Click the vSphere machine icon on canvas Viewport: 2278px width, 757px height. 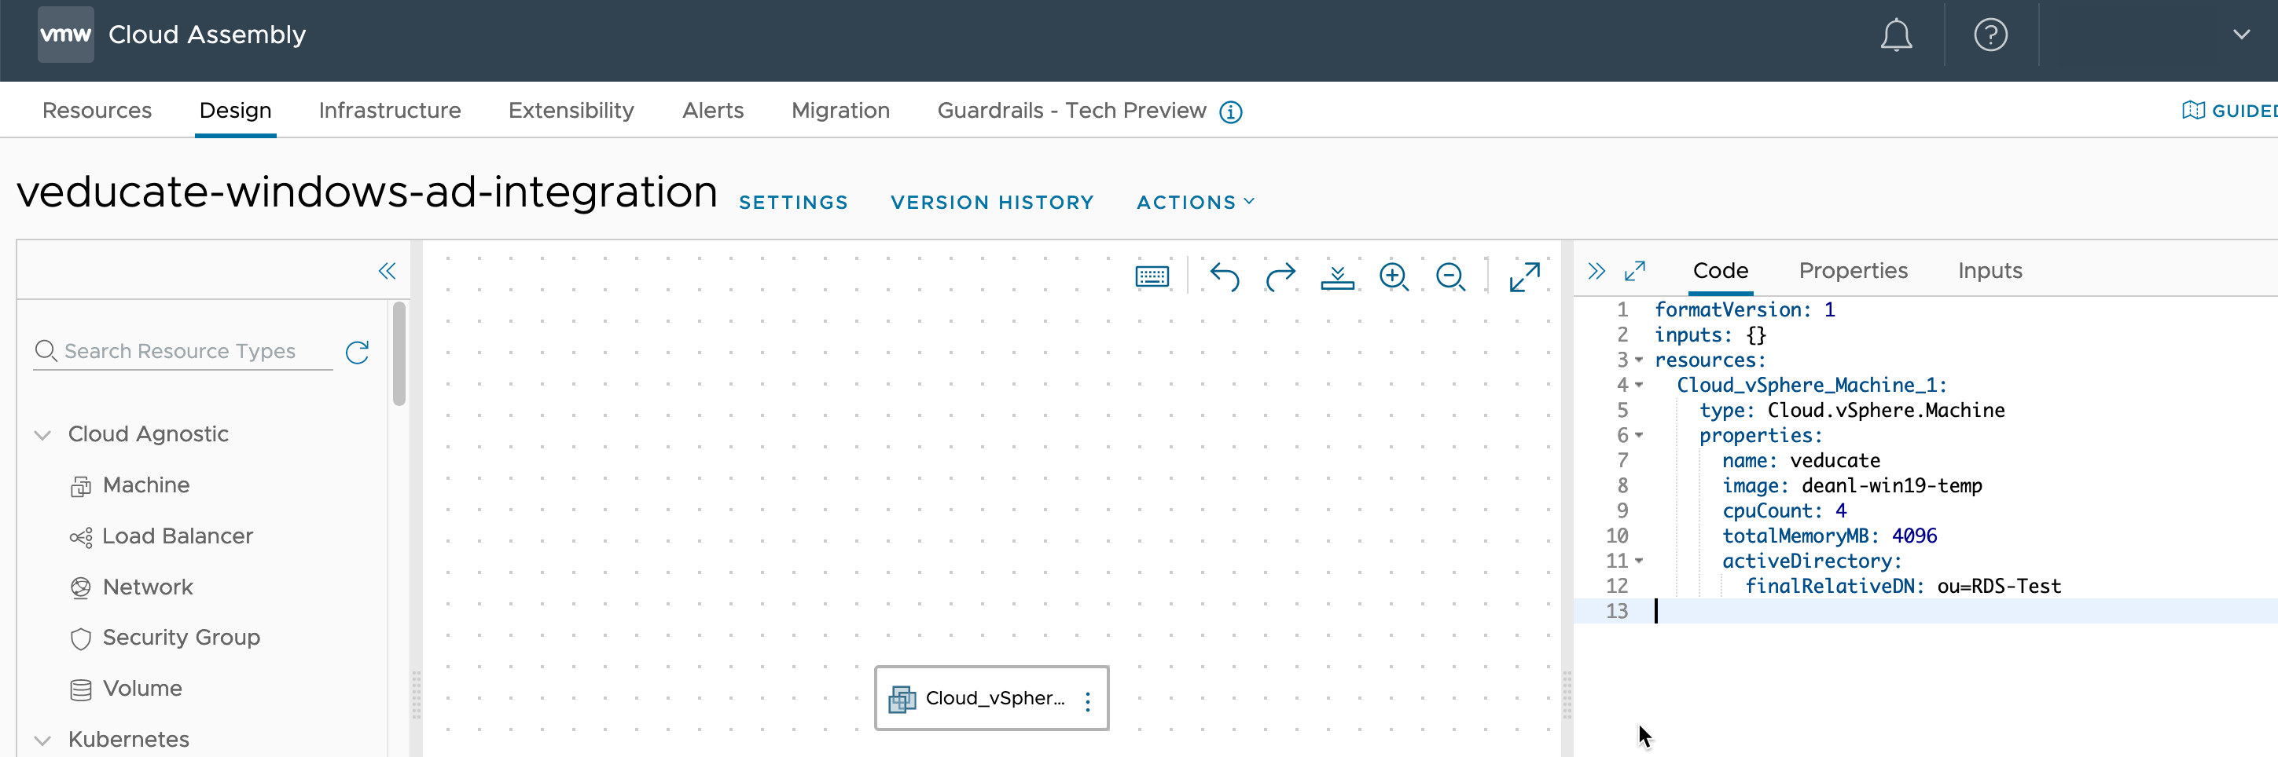[x=902, y=699]
